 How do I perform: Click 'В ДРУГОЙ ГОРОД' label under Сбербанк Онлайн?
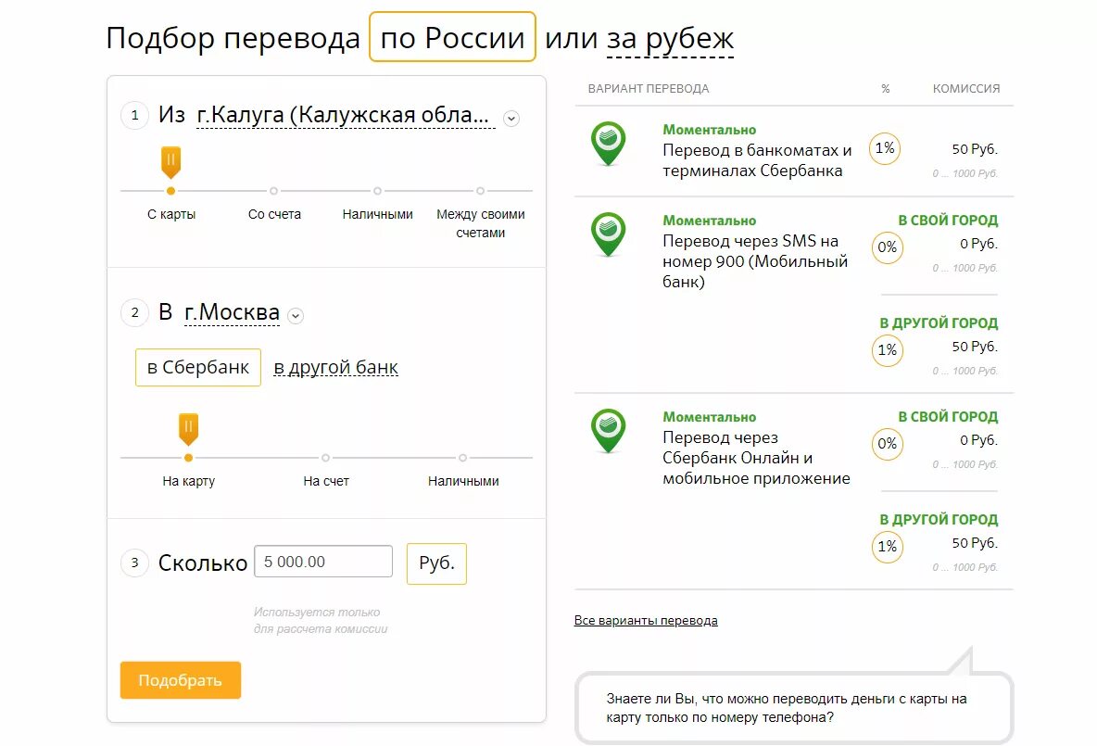pos(939,520)
